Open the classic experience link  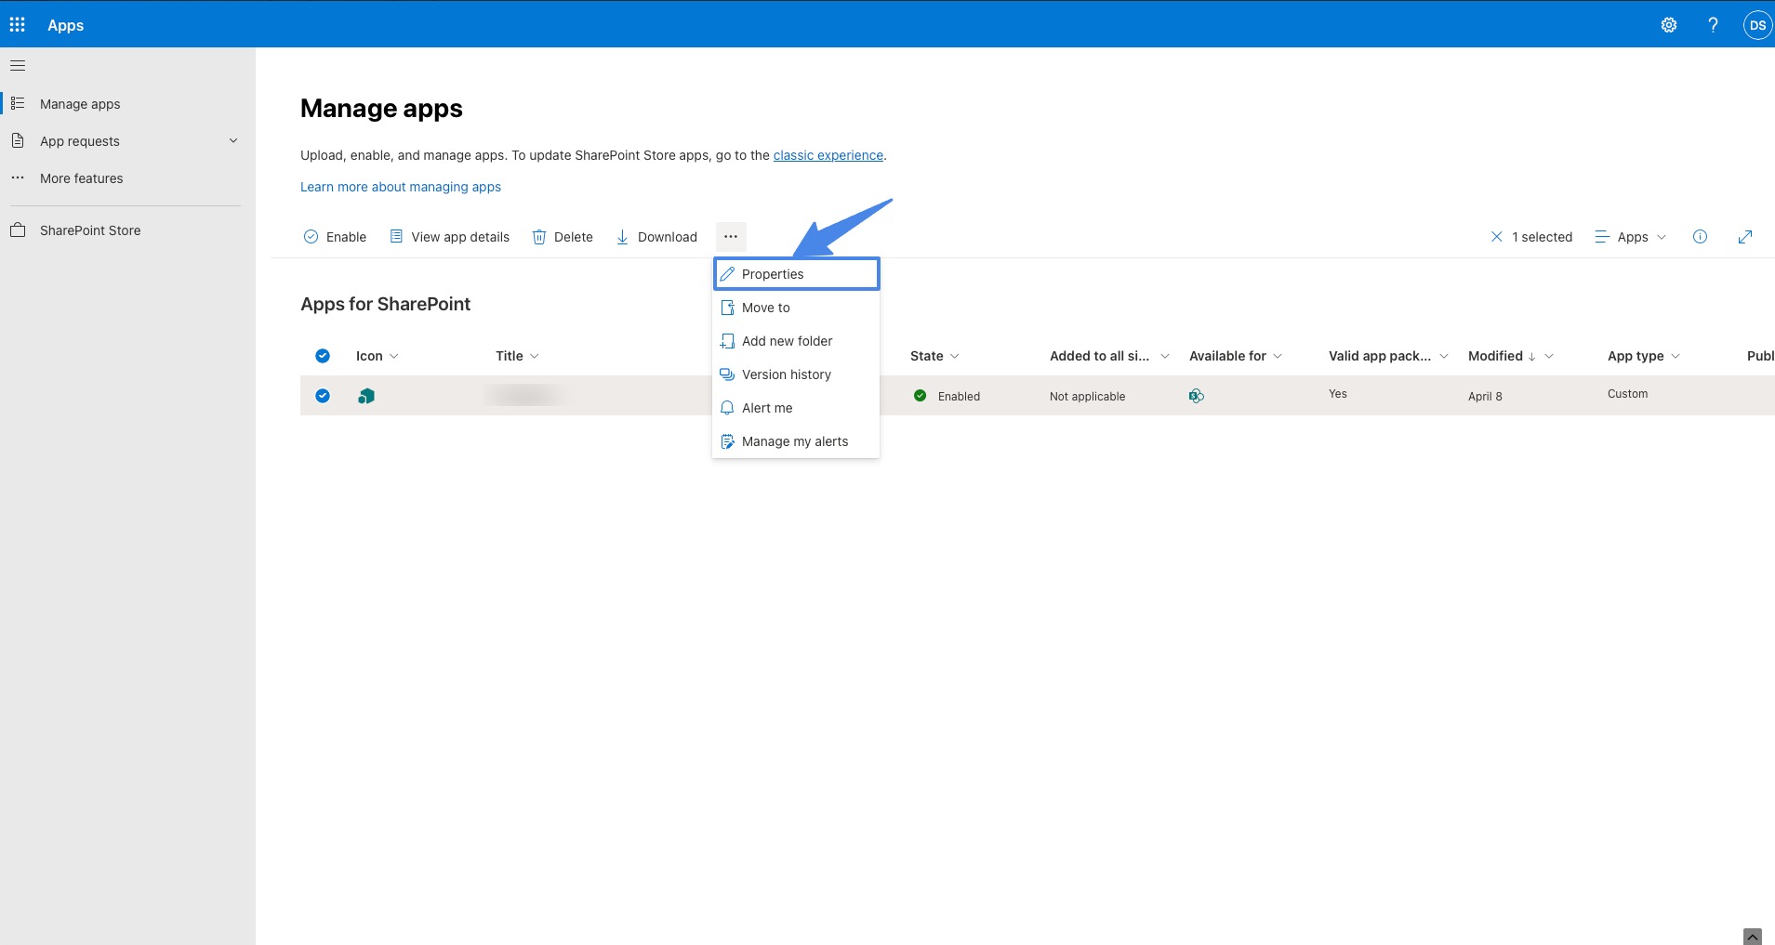(828, 155)
